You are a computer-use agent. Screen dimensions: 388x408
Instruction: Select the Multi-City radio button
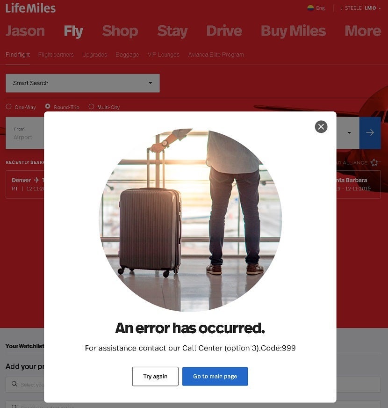click(91, 106)
